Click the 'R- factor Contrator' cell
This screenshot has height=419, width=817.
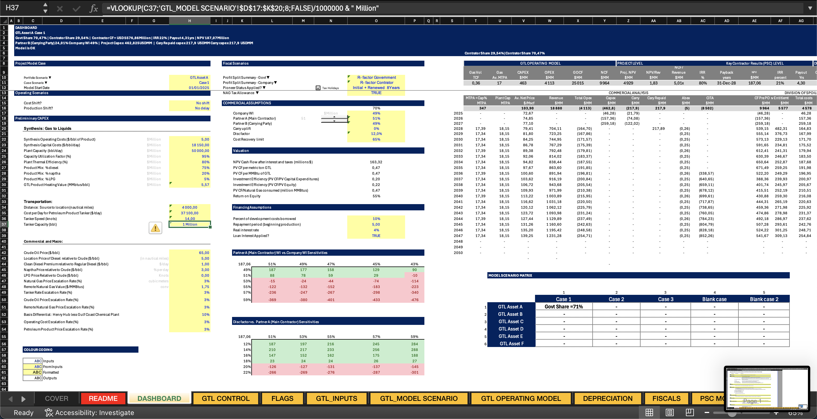pos(376,82)
